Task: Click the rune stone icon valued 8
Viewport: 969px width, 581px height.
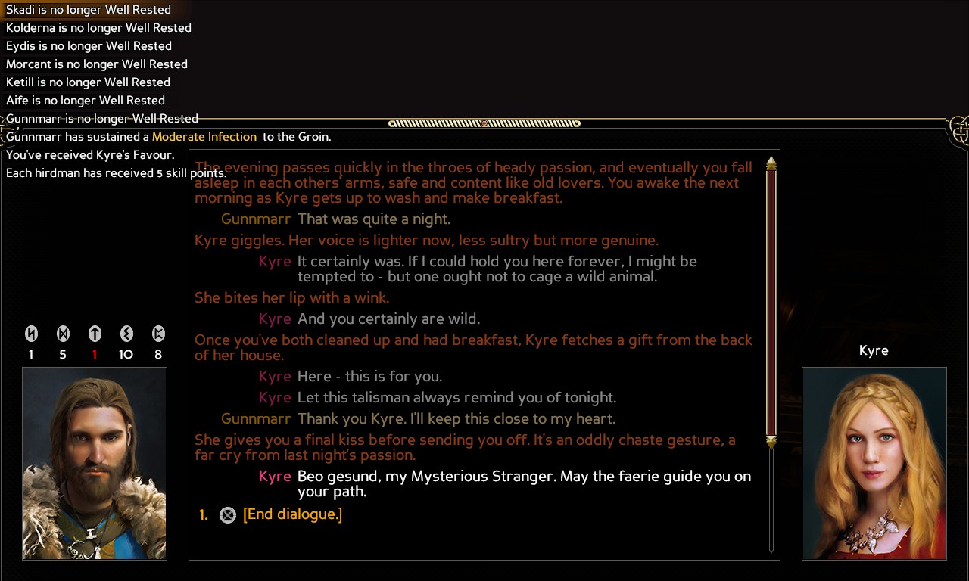Action: pos(158,334)
